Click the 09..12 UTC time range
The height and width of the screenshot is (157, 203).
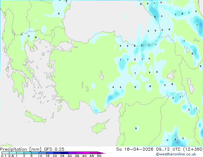click(168, 149)
